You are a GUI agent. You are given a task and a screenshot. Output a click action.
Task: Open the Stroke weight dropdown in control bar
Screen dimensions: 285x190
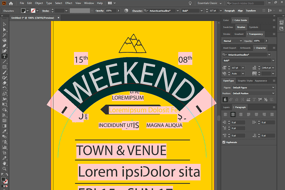[x=66, y=11]
